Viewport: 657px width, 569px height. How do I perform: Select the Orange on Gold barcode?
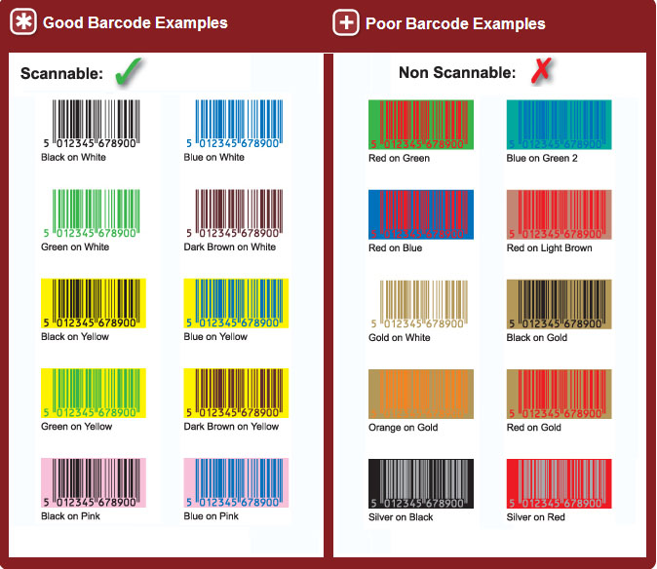421,394
